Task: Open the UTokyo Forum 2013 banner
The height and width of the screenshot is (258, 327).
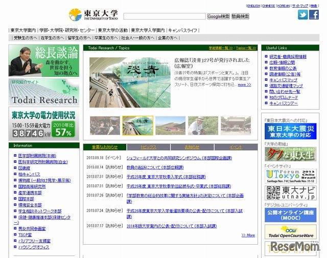Action: click(291, 176)
